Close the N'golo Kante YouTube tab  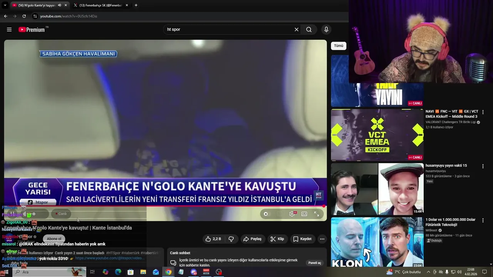pyautogui.click(x=66, y=5)
